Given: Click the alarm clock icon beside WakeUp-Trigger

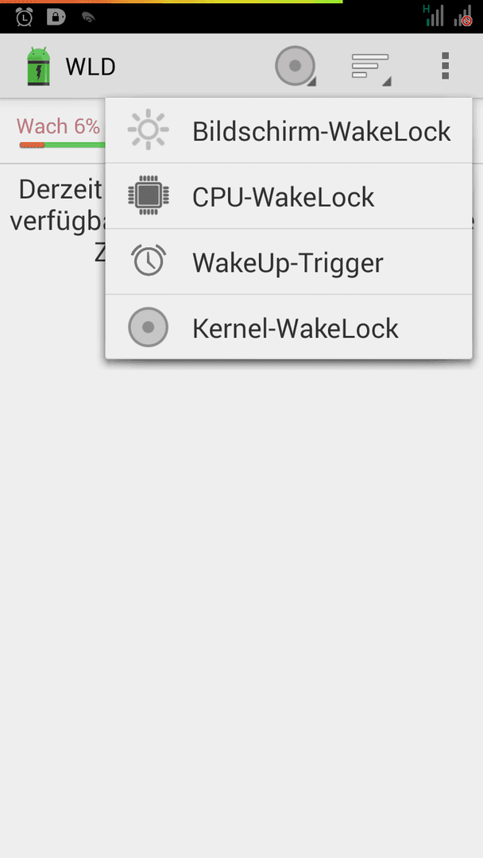Looking at the screenshot, I should 149,261.
